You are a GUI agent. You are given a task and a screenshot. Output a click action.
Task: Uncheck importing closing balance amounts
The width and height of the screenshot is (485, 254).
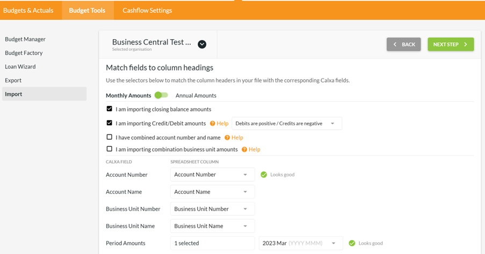click(x=110, y=109)
